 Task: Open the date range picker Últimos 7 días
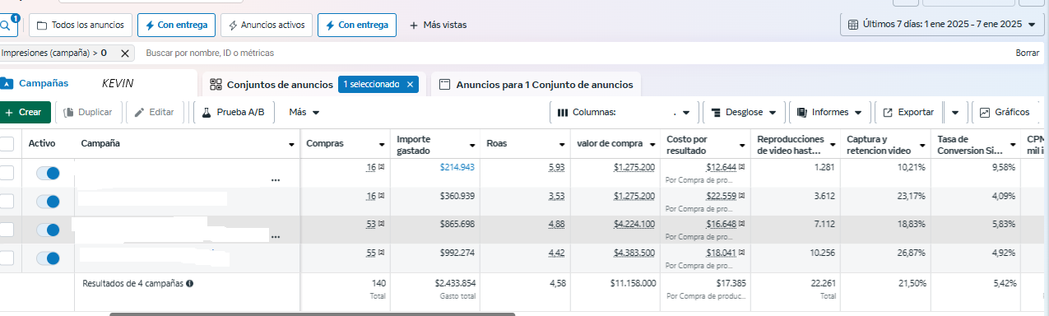coord(942,25)
